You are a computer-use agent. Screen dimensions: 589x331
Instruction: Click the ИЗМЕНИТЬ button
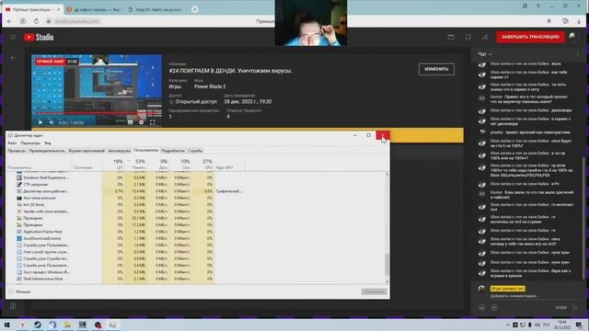pyautogui.click(x=436, y=69)
